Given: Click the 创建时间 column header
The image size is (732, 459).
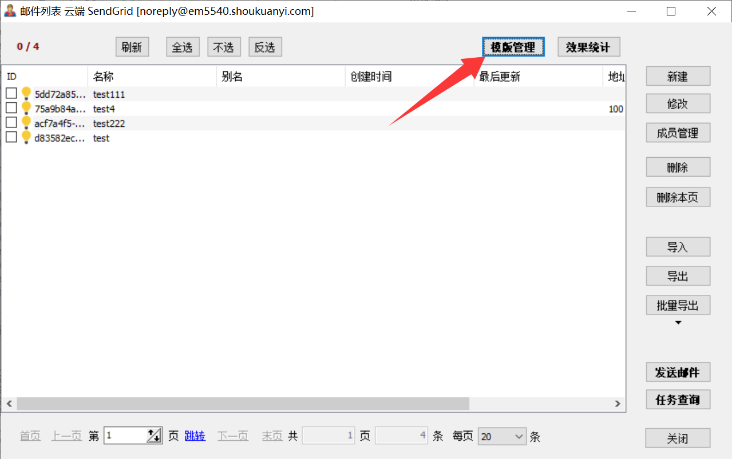Looking at the screenshot, I should 409,77.
